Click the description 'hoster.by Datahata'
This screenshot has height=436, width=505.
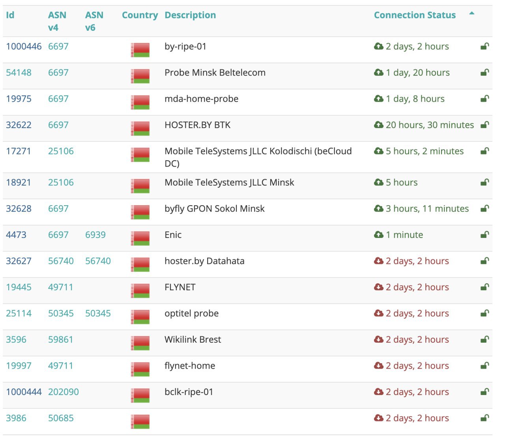(x=204, y=261)
